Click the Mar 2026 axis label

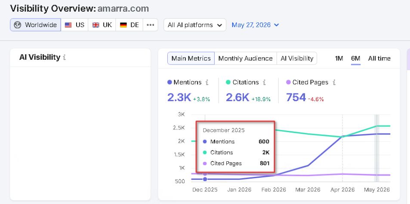point(308,190)
